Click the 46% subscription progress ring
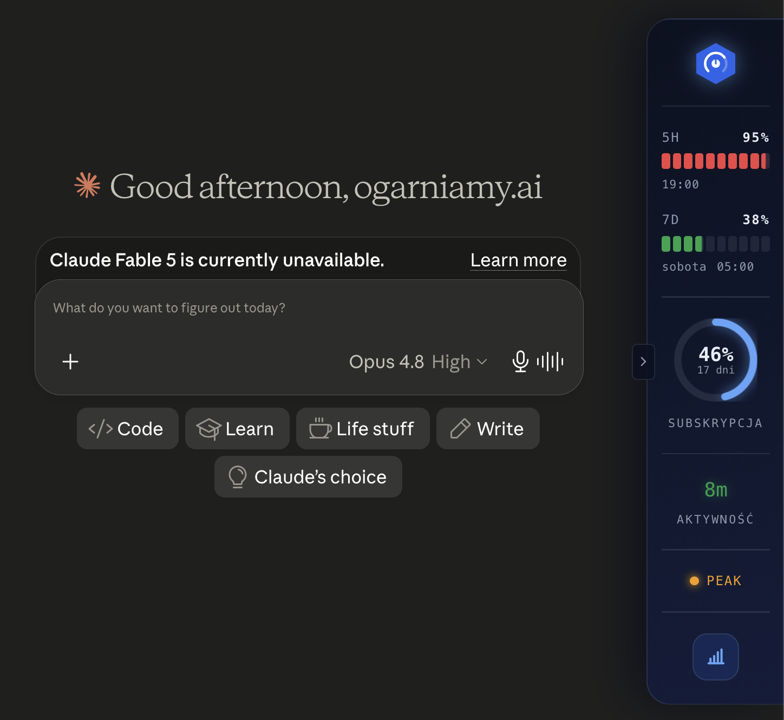Viewport: 784px width, 720px height. click(x=716, y=360)
